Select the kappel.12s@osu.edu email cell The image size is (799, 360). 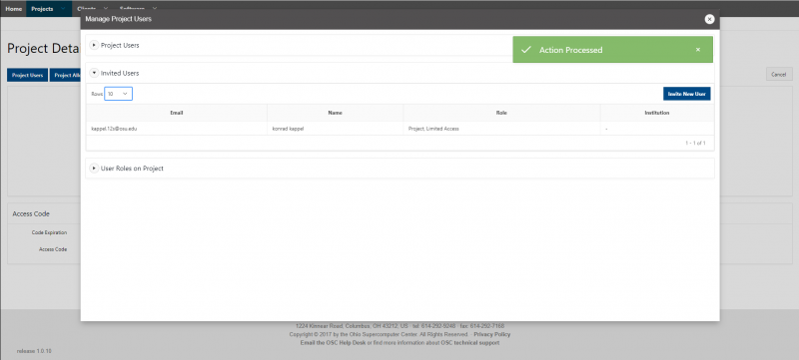[x=177, y=129]
